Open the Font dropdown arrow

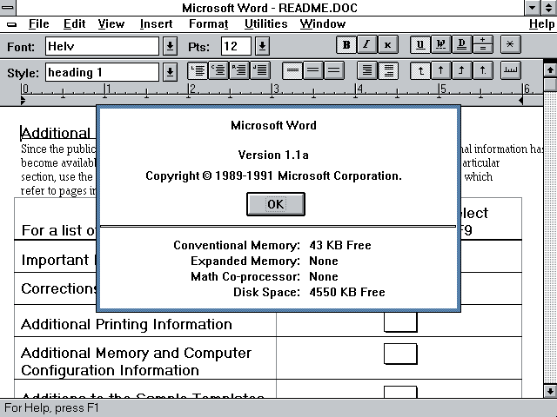[x=171, y=46]
